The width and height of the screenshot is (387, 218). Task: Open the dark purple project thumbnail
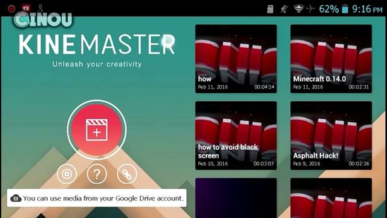236,198
